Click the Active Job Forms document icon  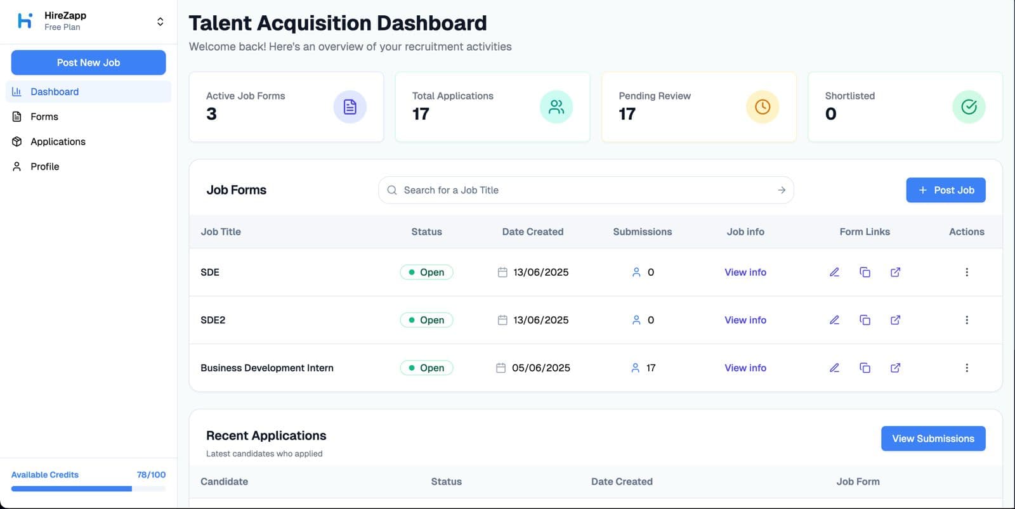[350, 107]
